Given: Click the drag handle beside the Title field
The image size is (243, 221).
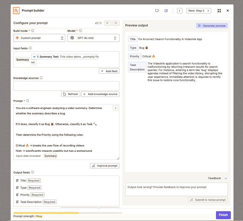Looking at the screenshot, I should pos(17,180).
